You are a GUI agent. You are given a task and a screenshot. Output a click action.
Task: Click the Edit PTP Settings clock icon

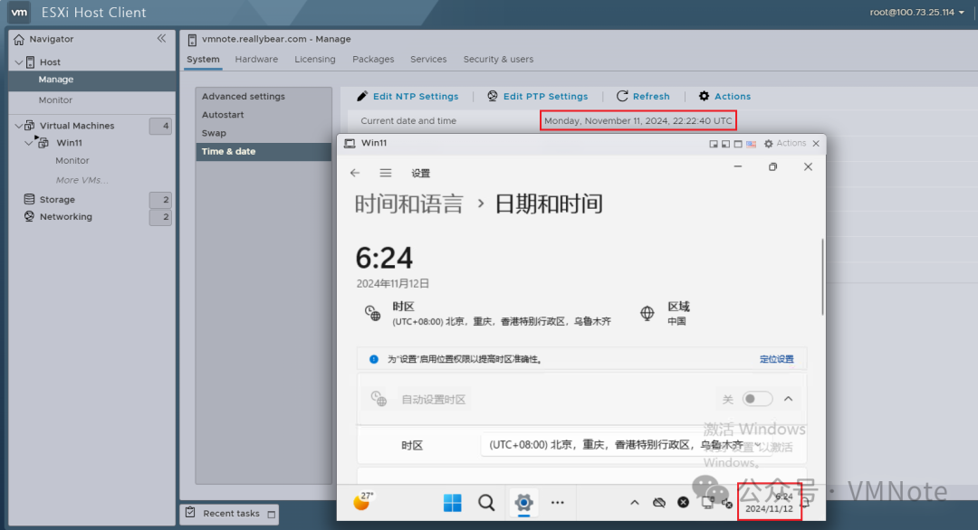(492, 96)
